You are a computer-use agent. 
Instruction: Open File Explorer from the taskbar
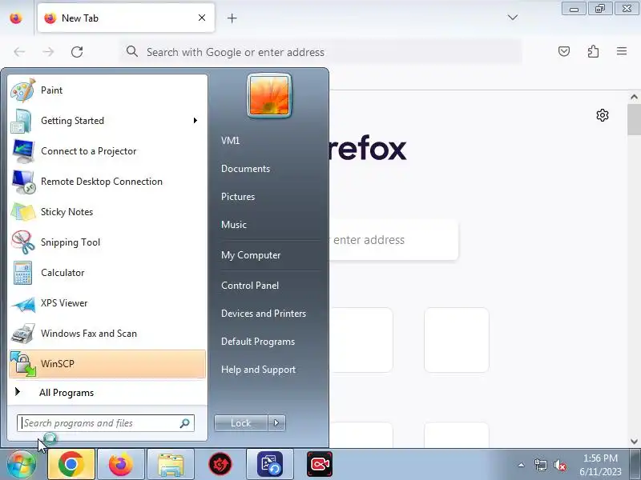pyautogui.click(x=171, y=465)
